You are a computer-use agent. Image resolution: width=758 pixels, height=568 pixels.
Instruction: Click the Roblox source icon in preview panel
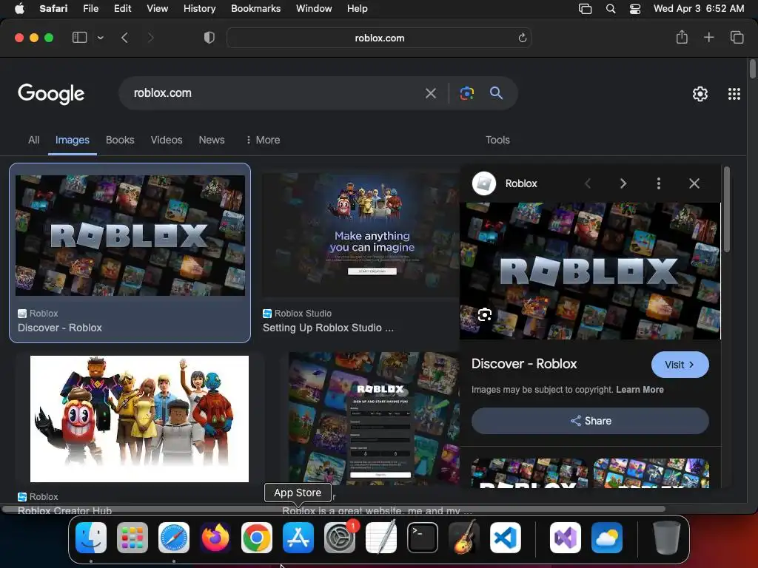pos(484,183)
